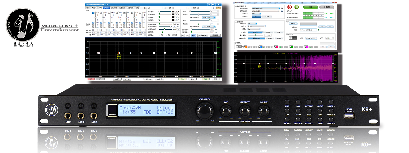Toggle the first level row mute box
Screen dimensions: 409x153
click(x=173, y=12)
